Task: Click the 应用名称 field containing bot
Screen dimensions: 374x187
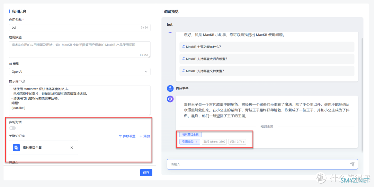Action: [80, 28]
